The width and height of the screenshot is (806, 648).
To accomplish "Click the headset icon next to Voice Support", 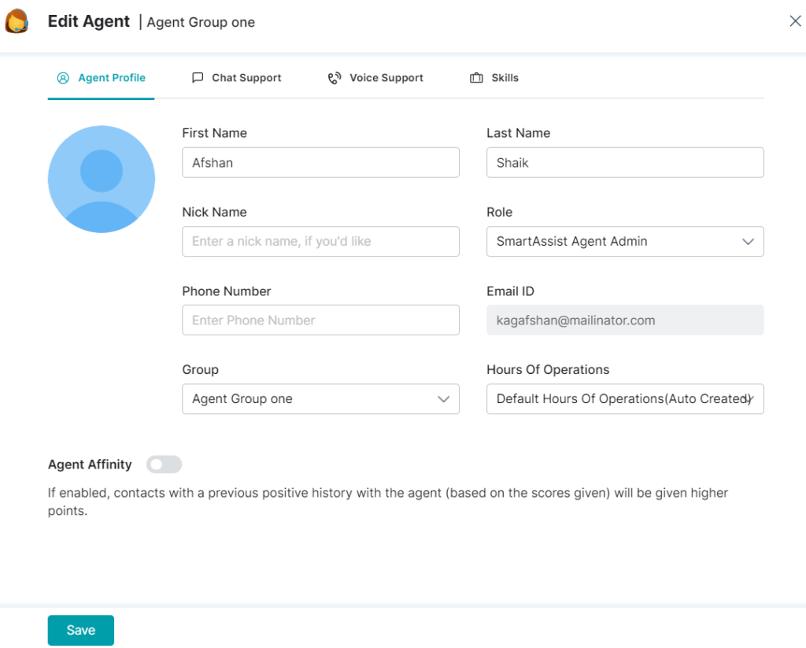I will tap(335, 77).
